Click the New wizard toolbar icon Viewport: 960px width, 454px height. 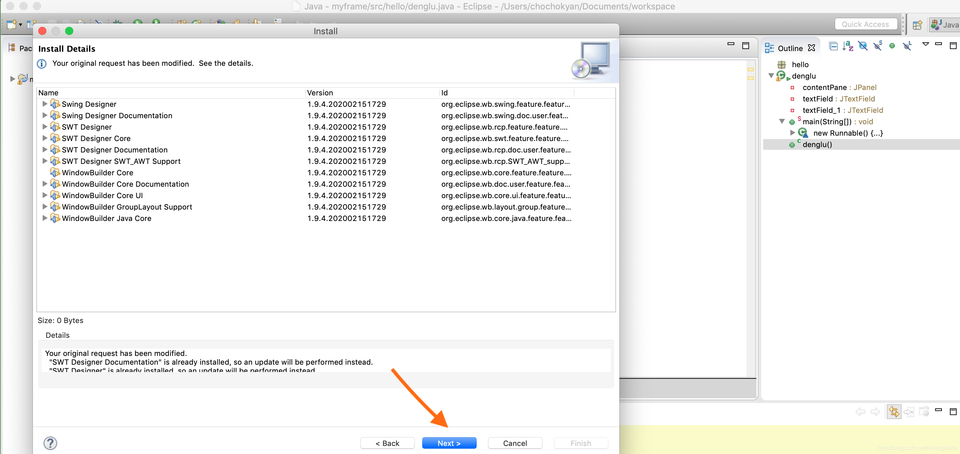point(11,25)
